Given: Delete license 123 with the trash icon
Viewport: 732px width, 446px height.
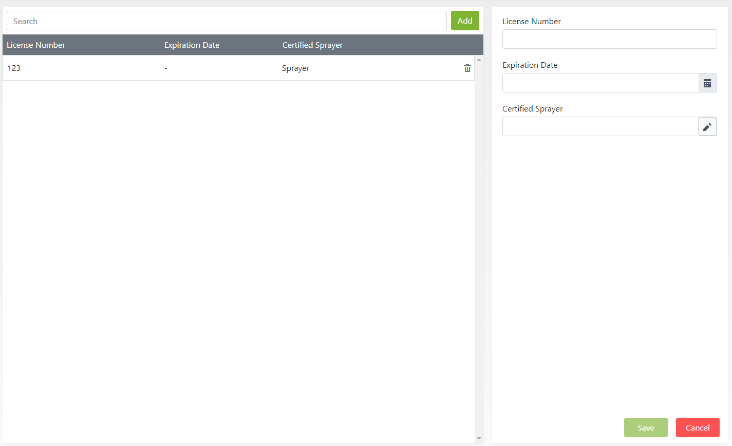Looking at the screenshot, I should point(467,68).
